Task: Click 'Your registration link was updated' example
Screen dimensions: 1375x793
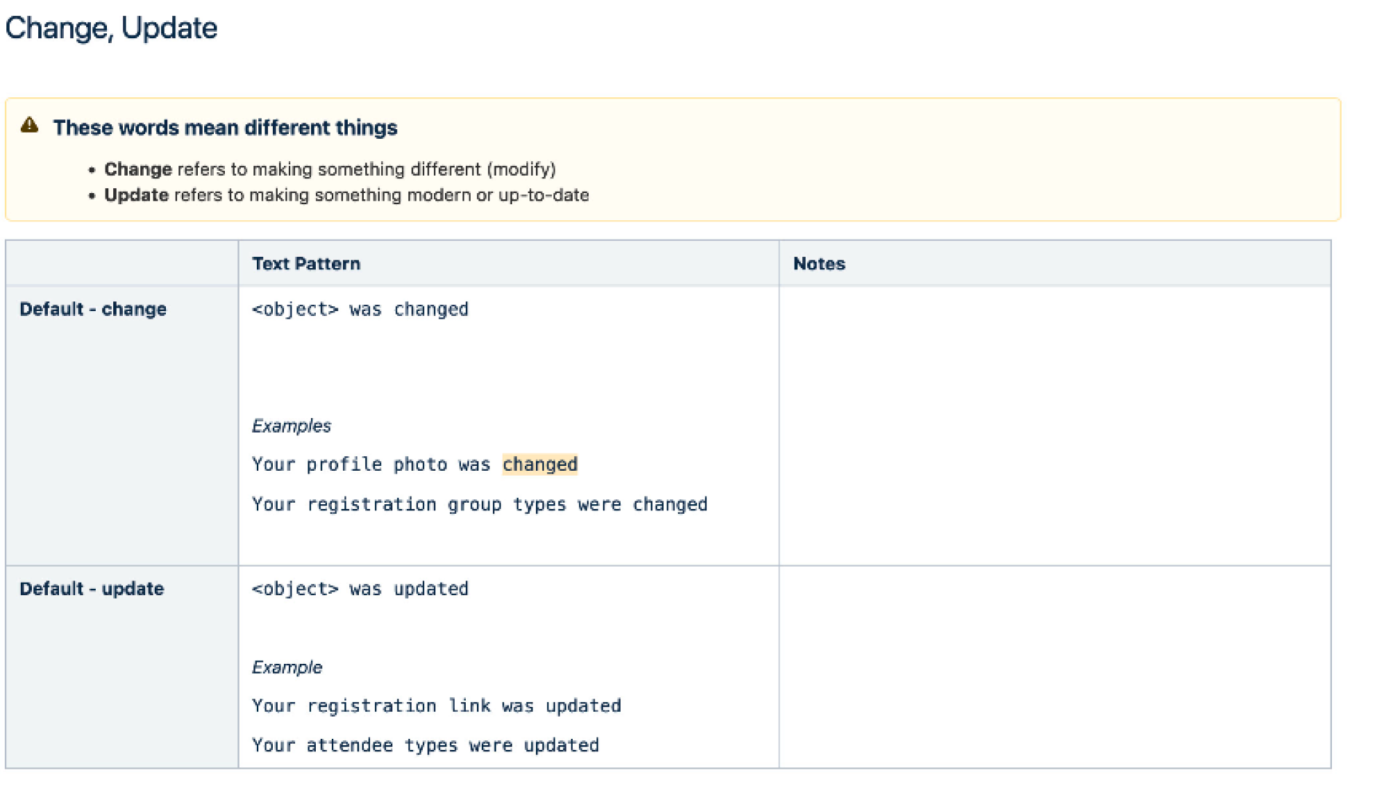Action: tap(437, 706)
